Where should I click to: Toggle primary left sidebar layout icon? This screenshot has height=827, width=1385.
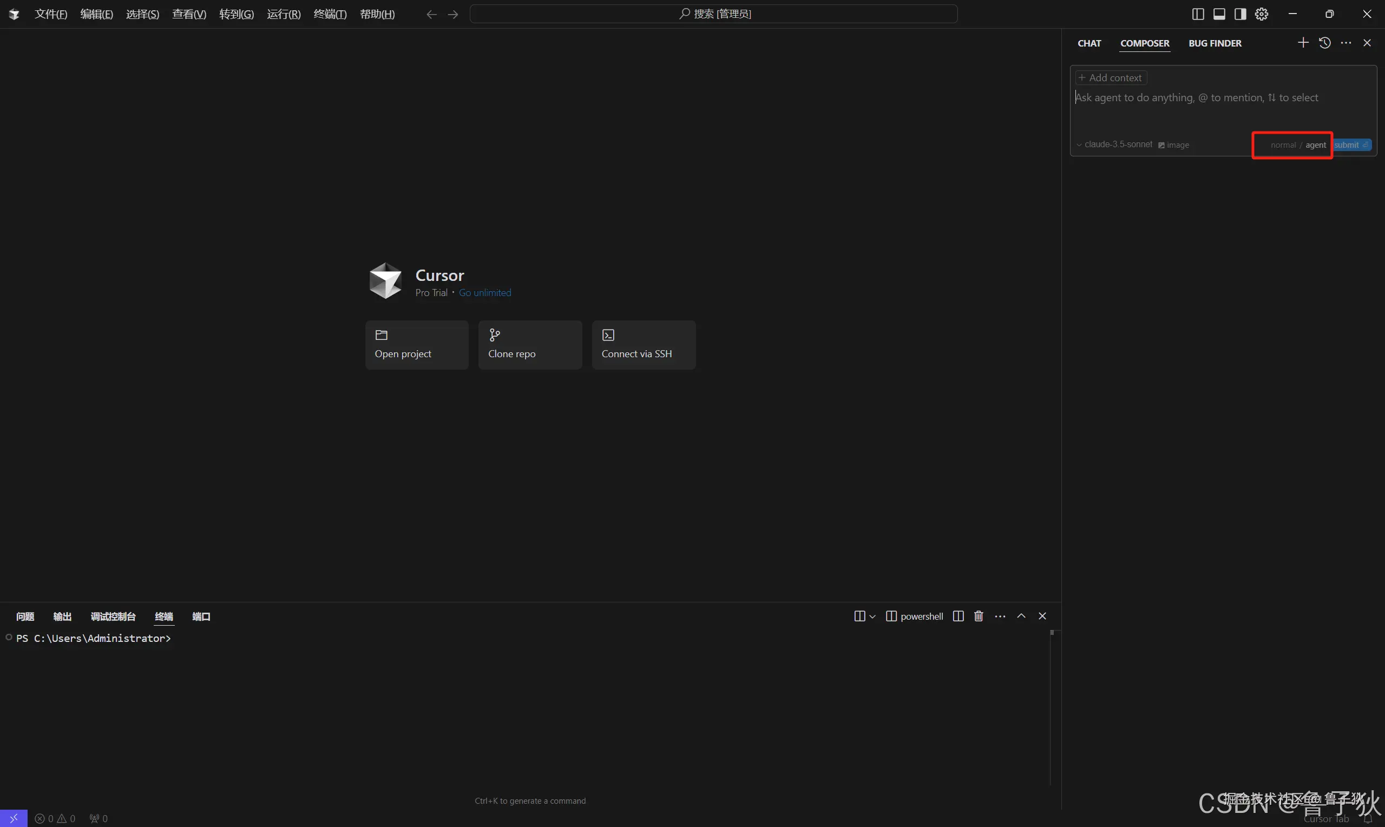[x=1198, y=14]
